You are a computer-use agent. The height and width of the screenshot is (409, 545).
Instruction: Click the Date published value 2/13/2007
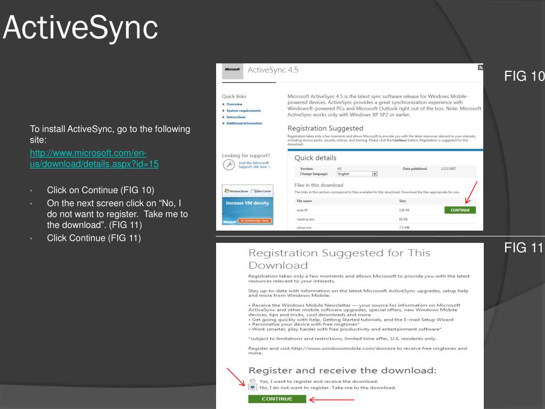pos(448,169)
